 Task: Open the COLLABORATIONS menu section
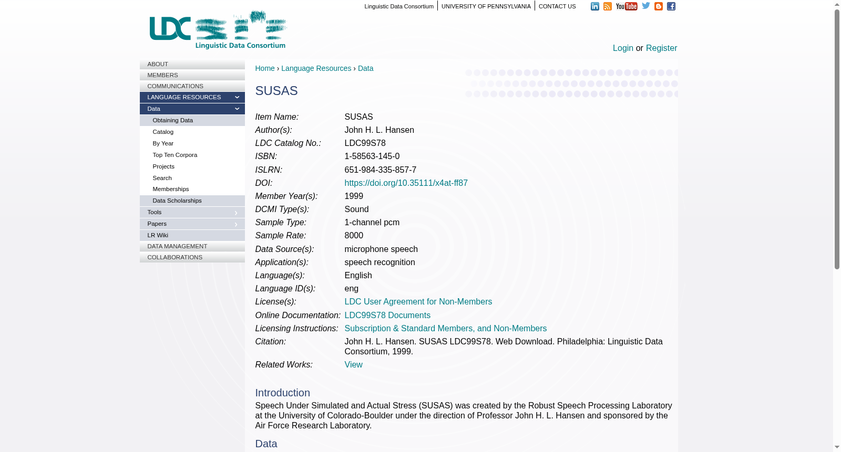(192, 257)
